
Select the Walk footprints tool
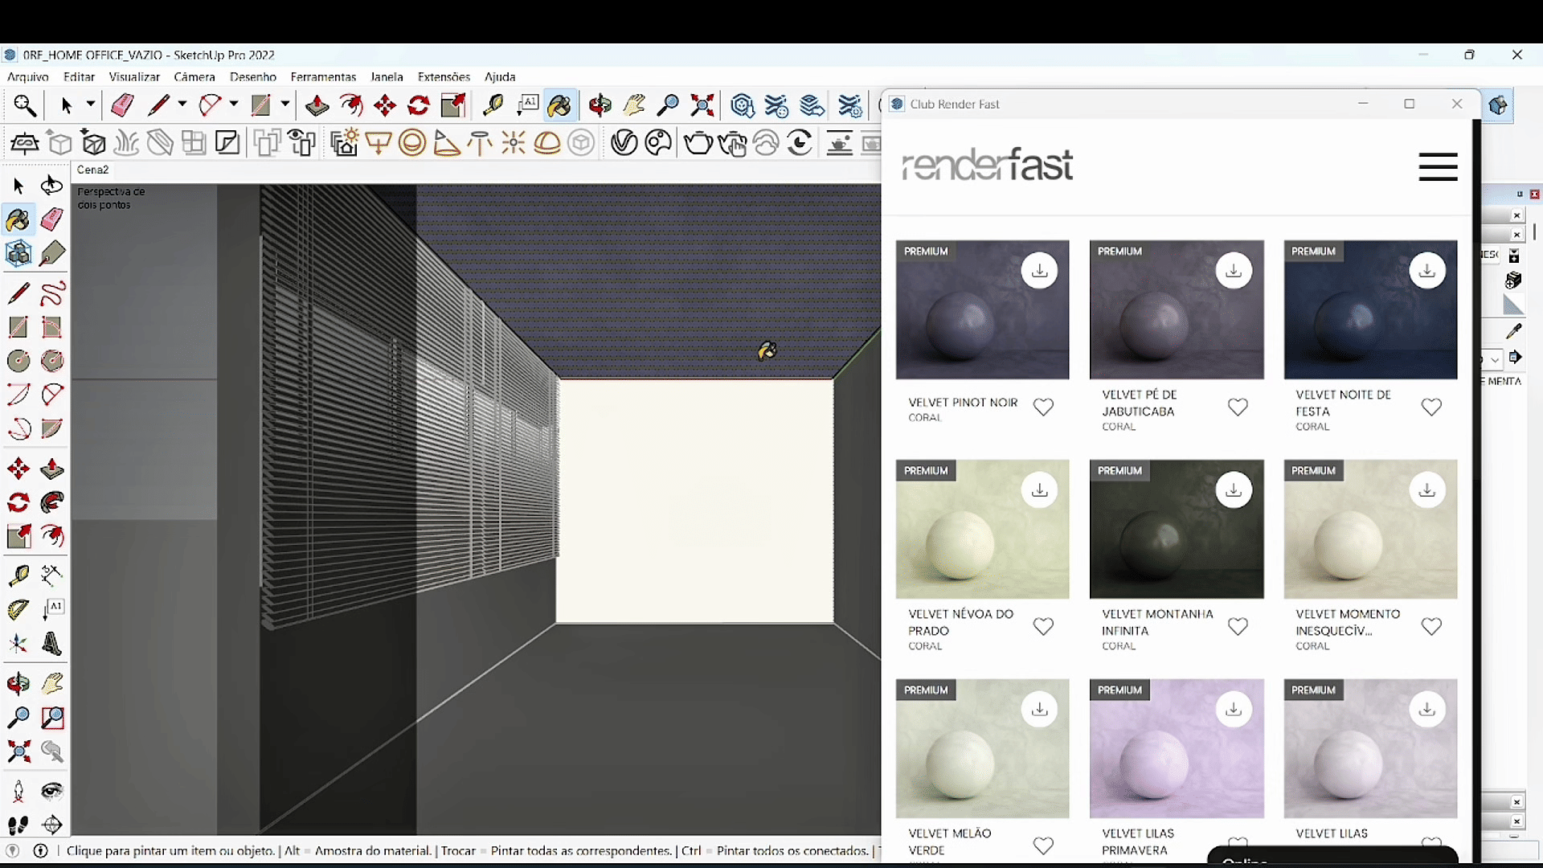click(18, 825)
